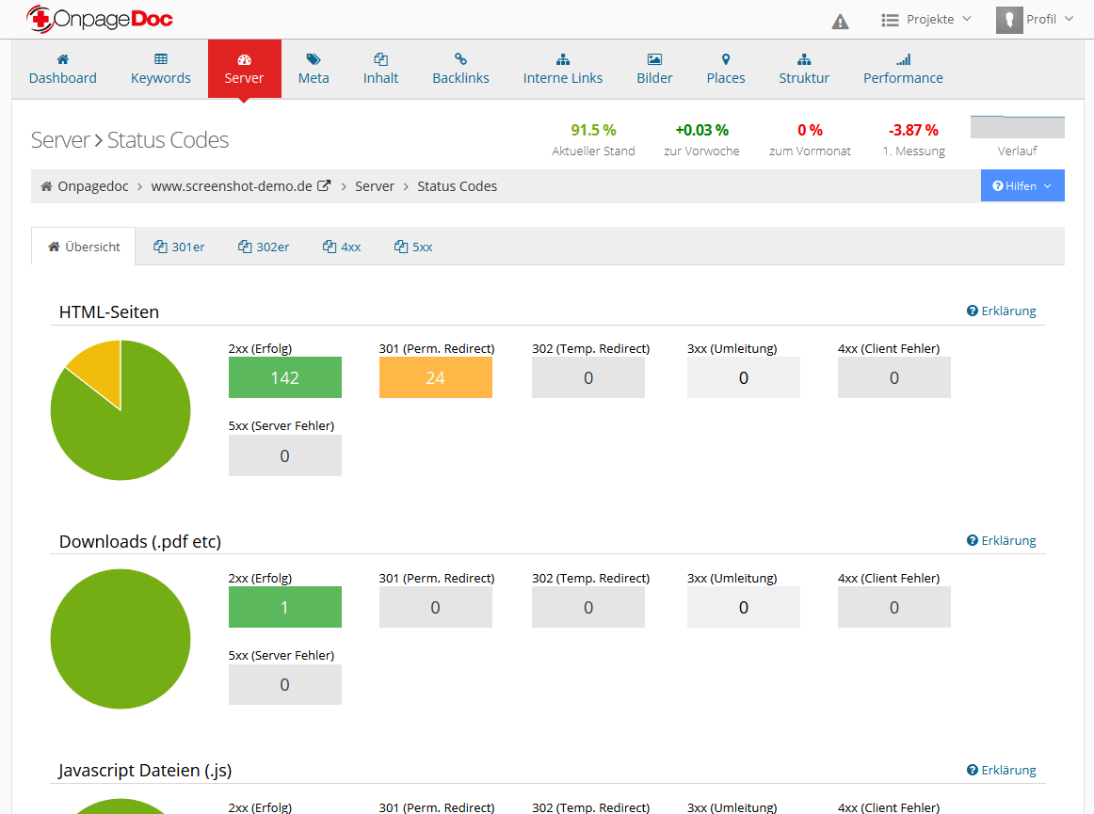1094x814 pixels.
Task: Open the Meta tag section
Action: [x=314, y=69]
